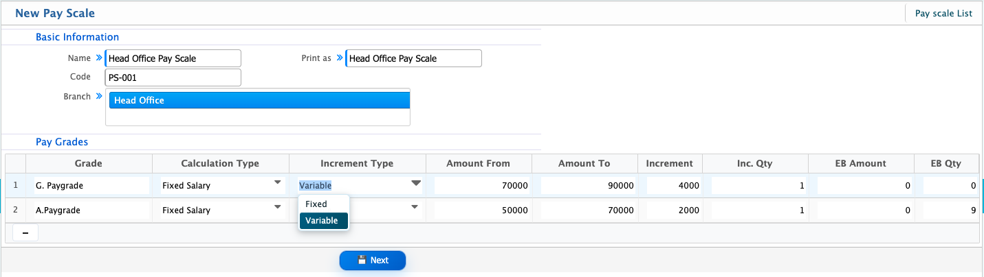The width and height of the screenshot is (984, 277).
Task: Click the Increment column header
Action: [670, 163]
